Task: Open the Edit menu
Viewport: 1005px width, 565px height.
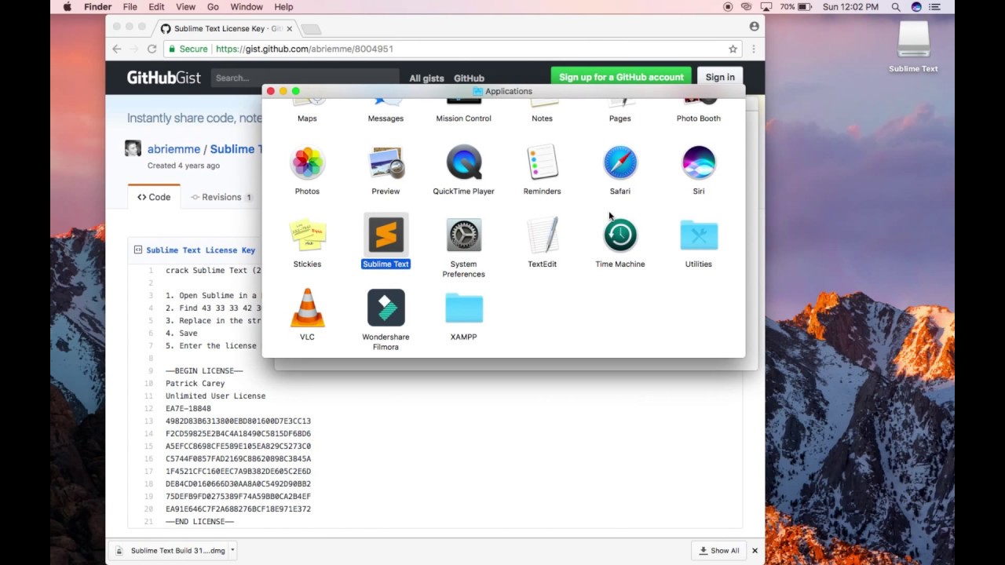Action: 156,7
